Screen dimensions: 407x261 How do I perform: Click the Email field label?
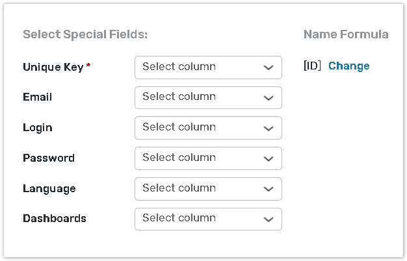point(37,97)
